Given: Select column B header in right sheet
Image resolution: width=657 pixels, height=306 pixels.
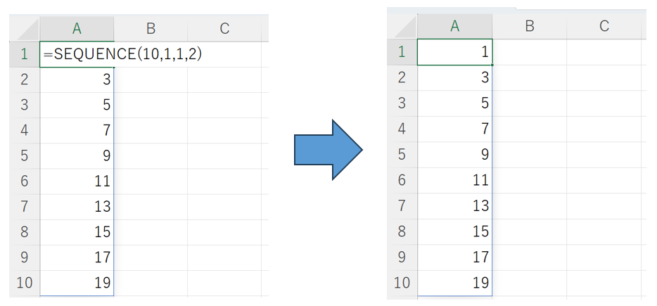Looking at the screenshot, I should 530,27.
